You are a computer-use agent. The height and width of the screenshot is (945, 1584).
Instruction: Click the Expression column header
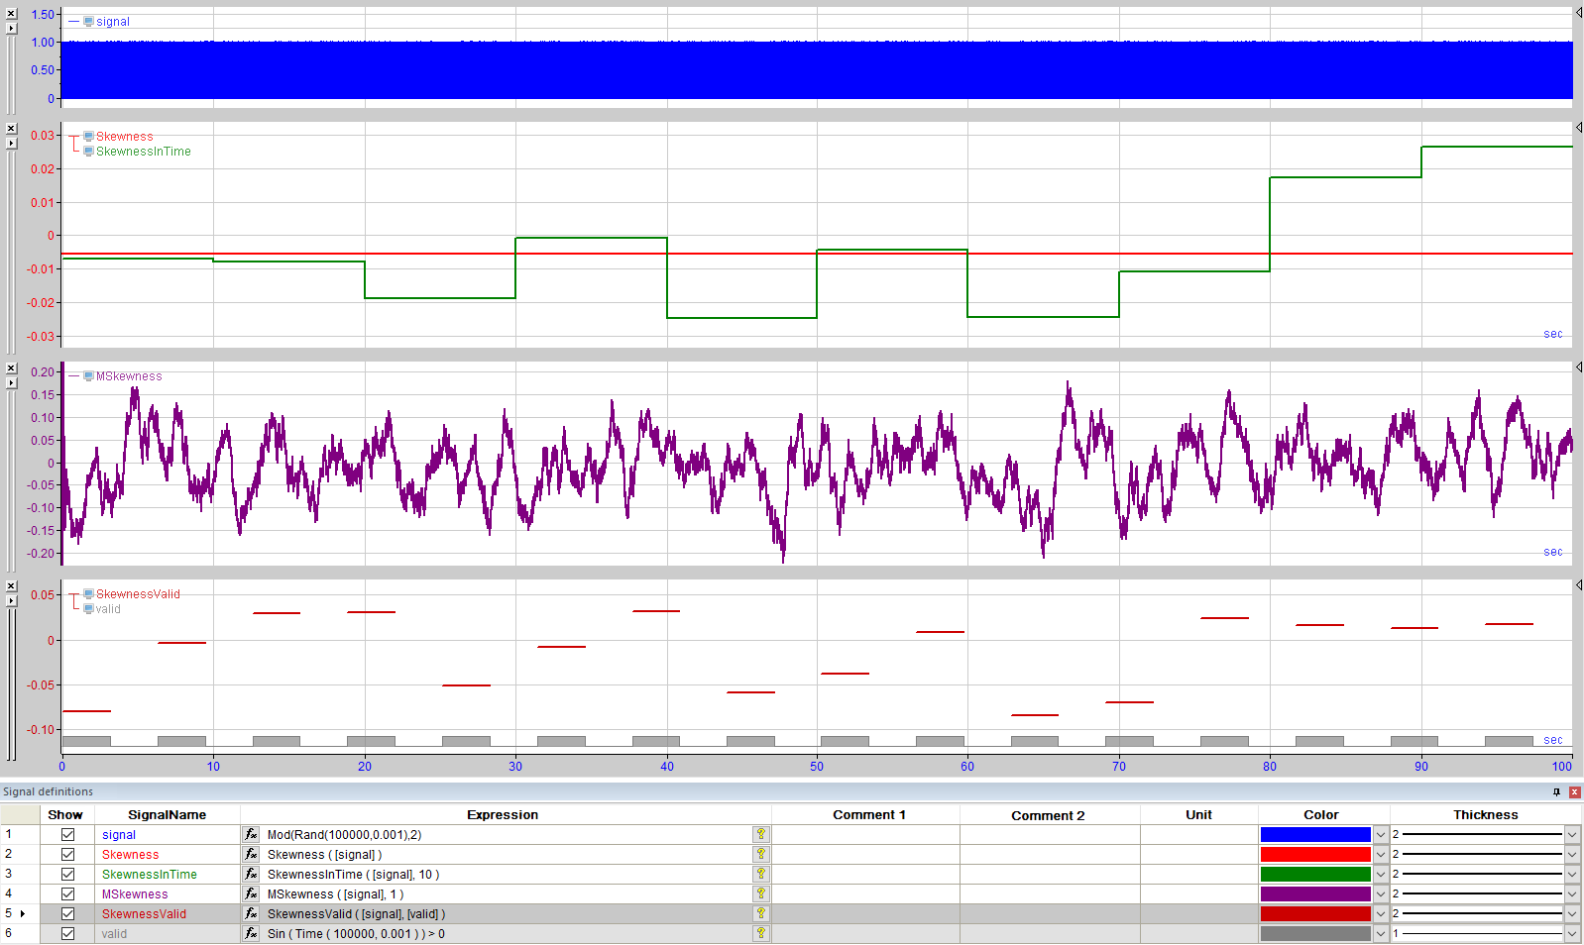tap(503, 815)
